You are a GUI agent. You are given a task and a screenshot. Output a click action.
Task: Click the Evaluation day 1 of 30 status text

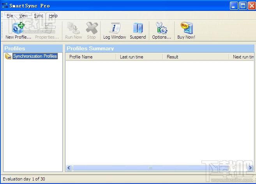pyautogui.click(x=24, y=179)
